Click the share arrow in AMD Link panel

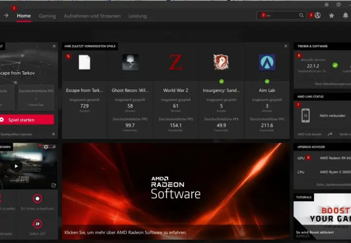tap(330, 134)
